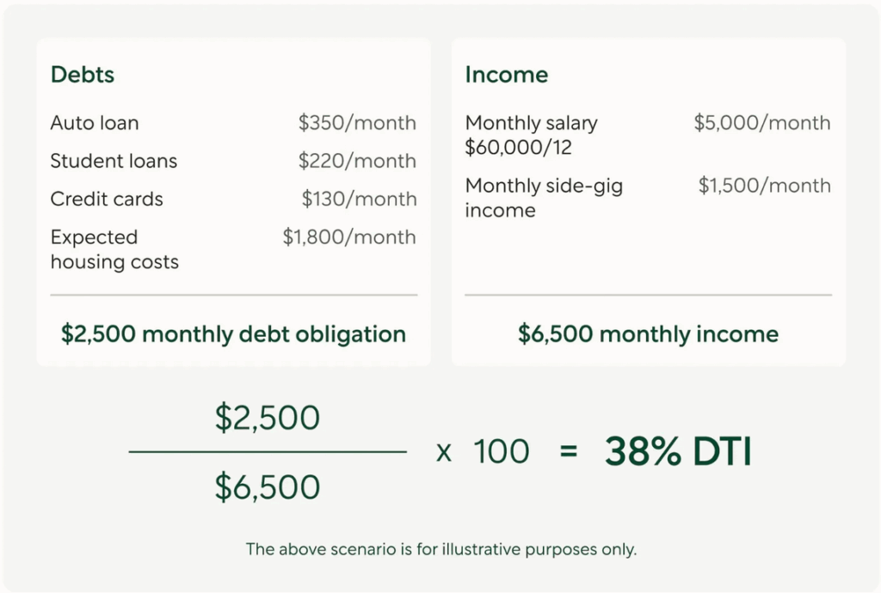881x593 pixels.
Task: Click the $130/month credit cards amount
Action: click(x=359, y=199)
